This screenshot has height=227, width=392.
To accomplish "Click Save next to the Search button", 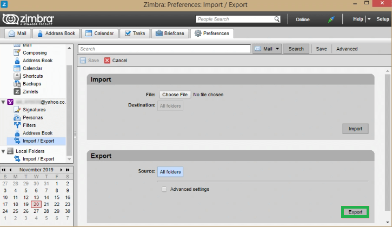I will (x=322, y=49).
